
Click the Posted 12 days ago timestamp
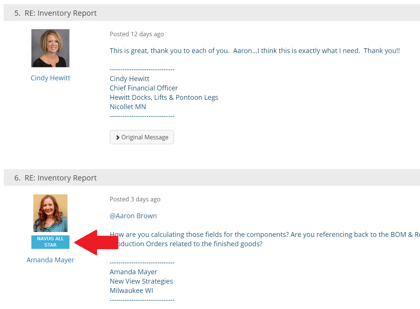tap(137, 34)
